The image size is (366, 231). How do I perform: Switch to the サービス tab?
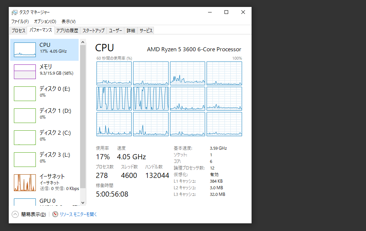click(146, 31)
